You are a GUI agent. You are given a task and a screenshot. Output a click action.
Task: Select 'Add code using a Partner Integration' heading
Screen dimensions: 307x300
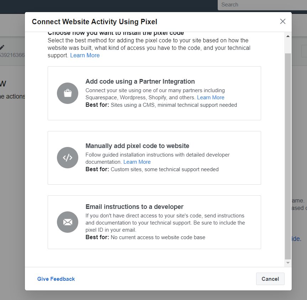pyautogui.click(x=140, y=81)
